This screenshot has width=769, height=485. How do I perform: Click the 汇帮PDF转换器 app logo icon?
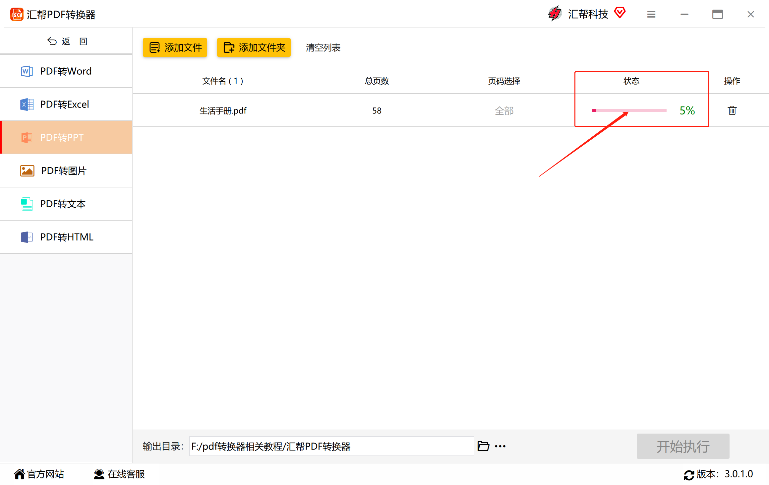click(x=17, y=14)
